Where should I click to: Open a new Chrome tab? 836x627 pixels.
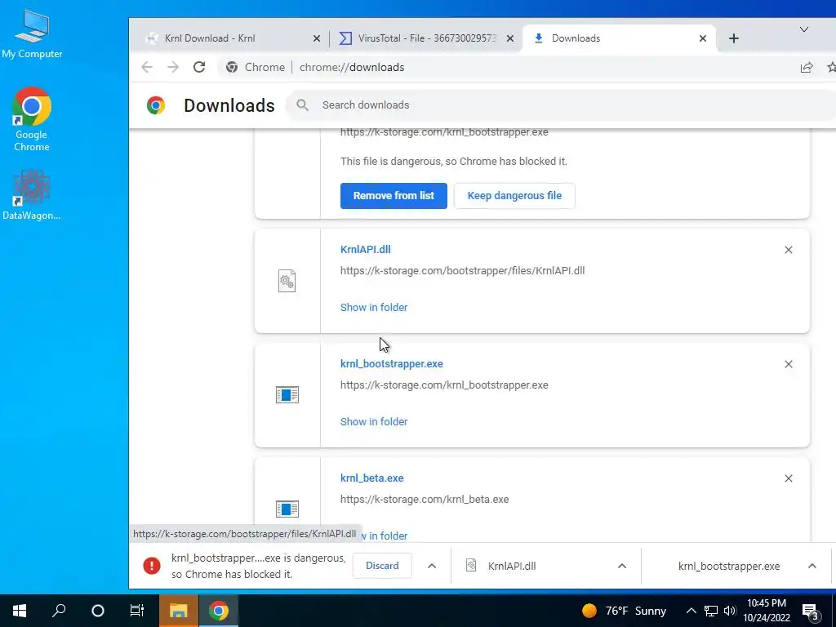[x=734, y=38]
